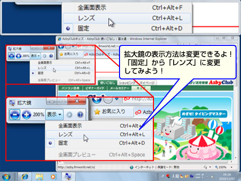The width and height of the screenshot is (241, 181).
Task: Click Internet Explorer's forward button
Action: tap(68, 47)
